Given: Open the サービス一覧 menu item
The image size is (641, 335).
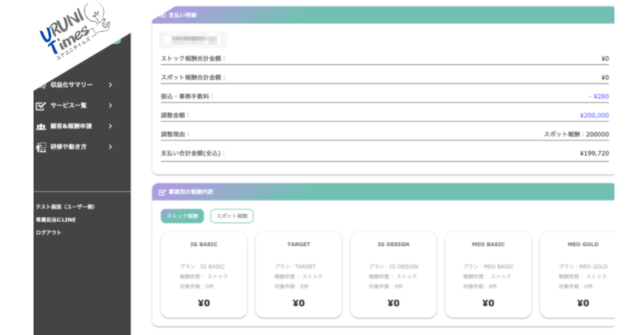Looking at the screenshot, I should tap(68, 106).
